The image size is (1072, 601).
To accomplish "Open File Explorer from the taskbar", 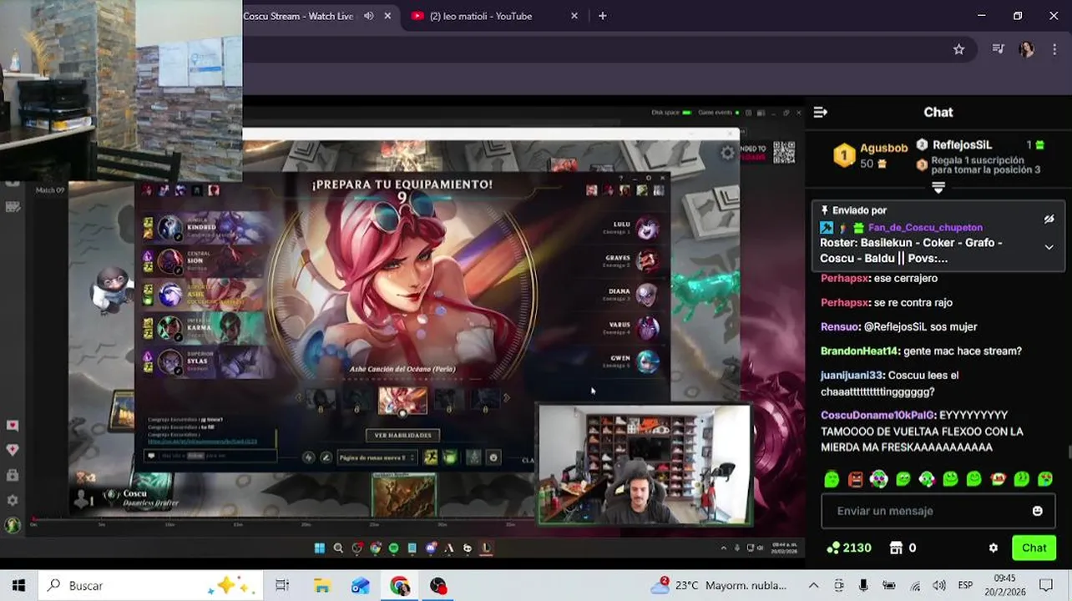I will click(322, 586).
